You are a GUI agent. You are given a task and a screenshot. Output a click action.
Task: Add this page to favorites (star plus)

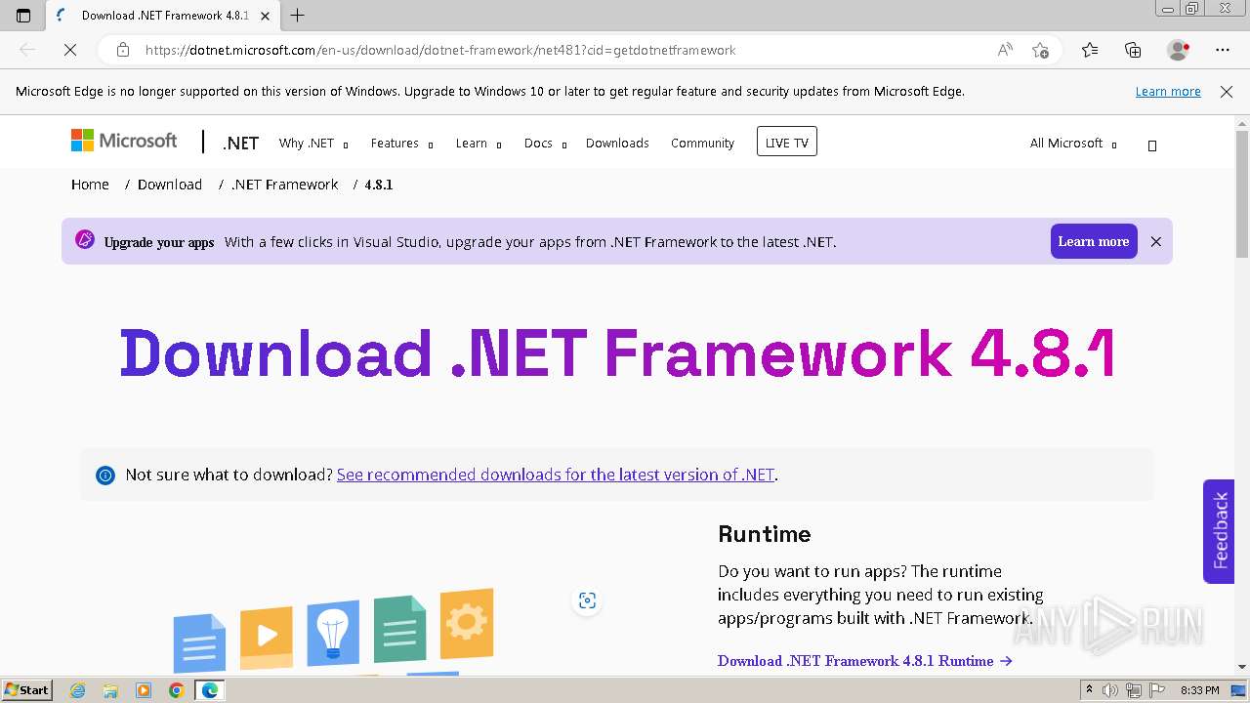pyautogui.click(x=1040, y=50)
